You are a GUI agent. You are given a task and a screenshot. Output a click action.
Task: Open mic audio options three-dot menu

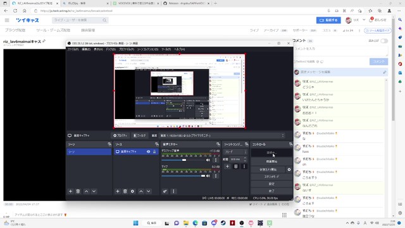click(x=216, y=176)
